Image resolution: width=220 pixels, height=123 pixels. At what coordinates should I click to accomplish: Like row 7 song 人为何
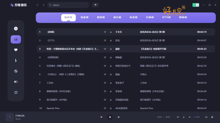click(105, 83)
